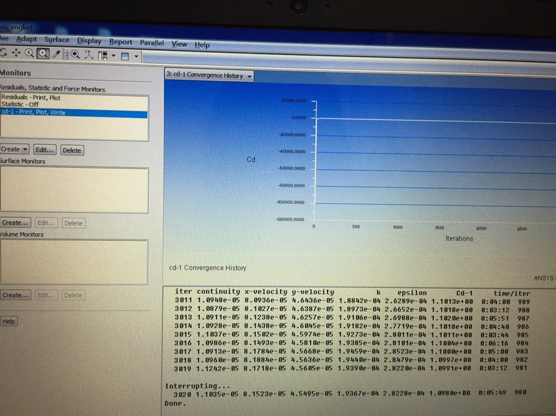Select the Probe eyedropper tool
Viewport: 556px width, 416px height.
(56, 54)
